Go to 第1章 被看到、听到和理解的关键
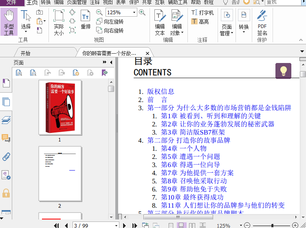 (211, 116)
